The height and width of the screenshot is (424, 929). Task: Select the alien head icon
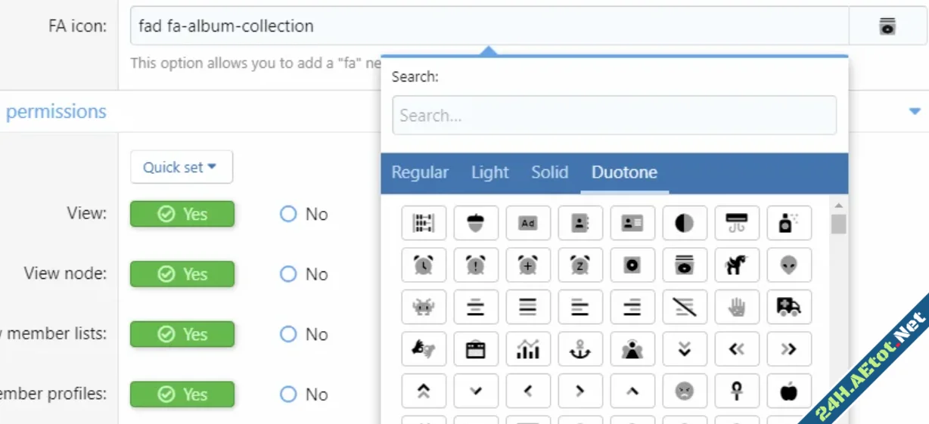tap(789, 265)
